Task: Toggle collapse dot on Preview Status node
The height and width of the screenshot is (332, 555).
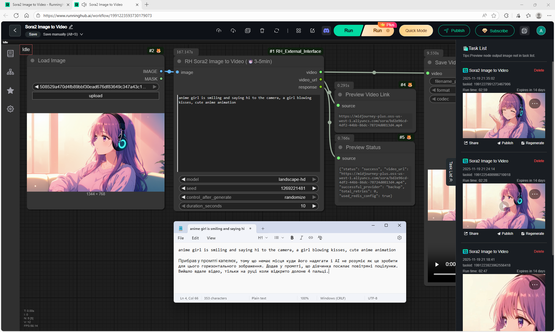Action: 341,147
